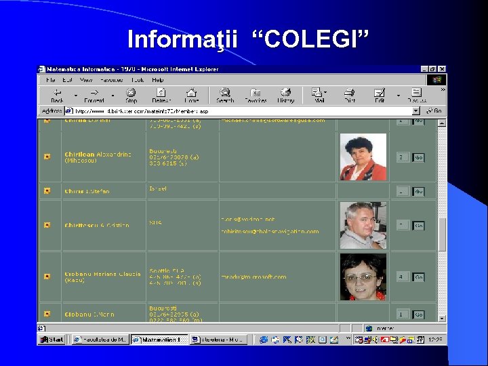Expand the Edit button dropdown arrow
This screenshot has width=488, height=366.
[x=398, y=96]
